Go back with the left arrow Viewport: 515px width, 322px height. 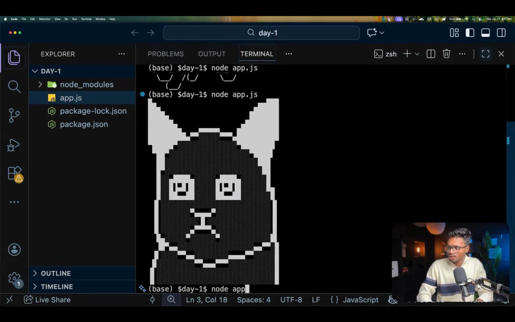[x=135, y=33]
